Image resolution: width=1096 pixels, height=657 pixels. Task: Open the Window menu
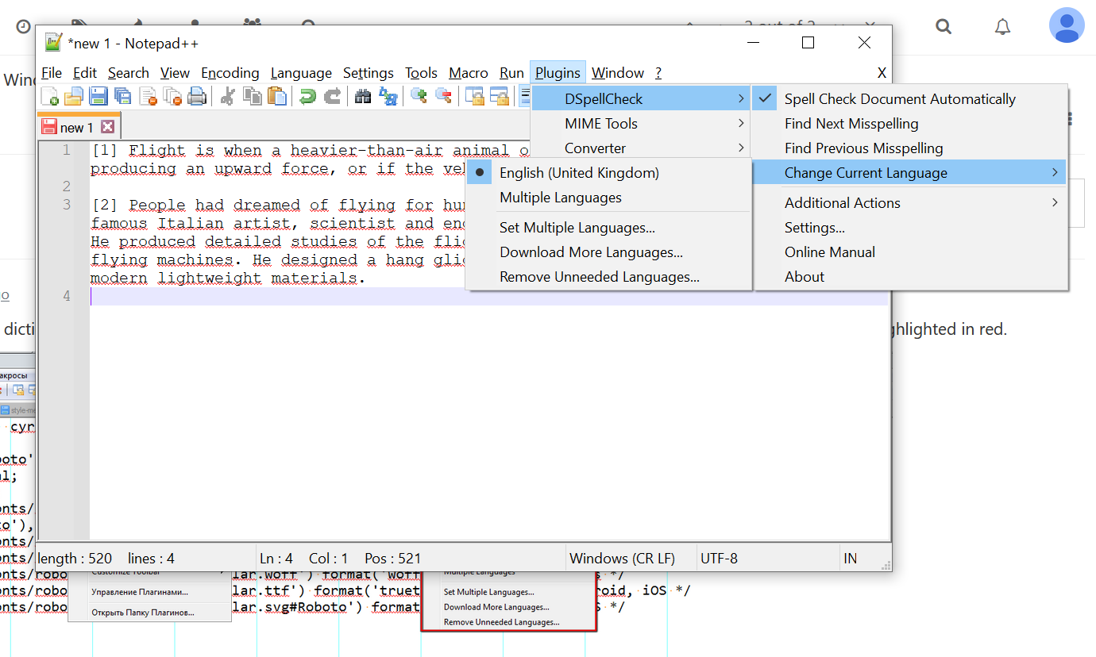[x=618, y=73]
